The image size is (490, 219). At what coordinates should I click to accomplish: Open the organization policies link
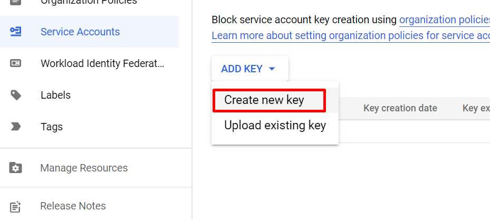[x=444, y=20]
